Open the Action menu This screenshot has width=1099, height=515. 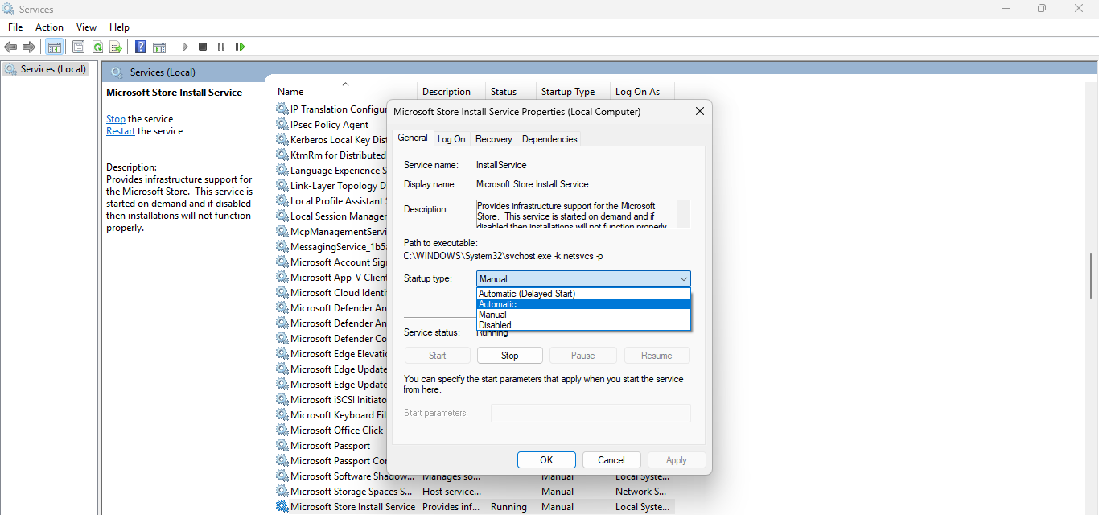point(49,27)
